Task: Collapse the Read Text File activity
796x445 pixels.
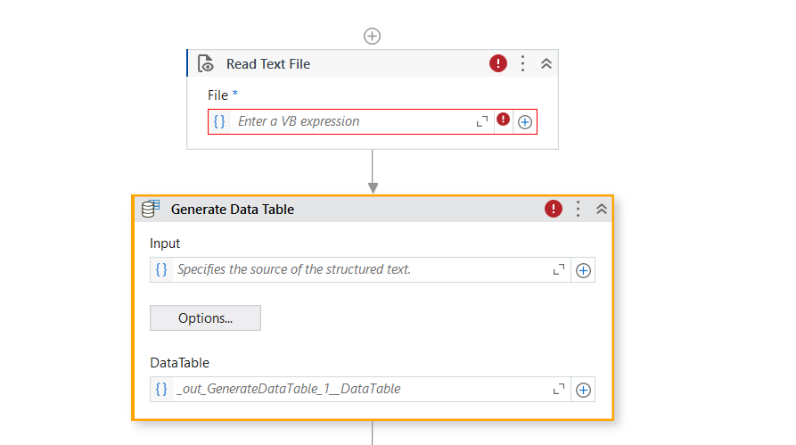Action: pyautogui.click(x=546, y=63)
